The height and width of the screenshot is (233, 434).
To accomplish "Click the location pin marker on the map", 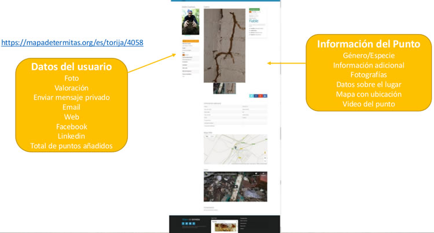I will pyautogui.click(x=236, y=148).
